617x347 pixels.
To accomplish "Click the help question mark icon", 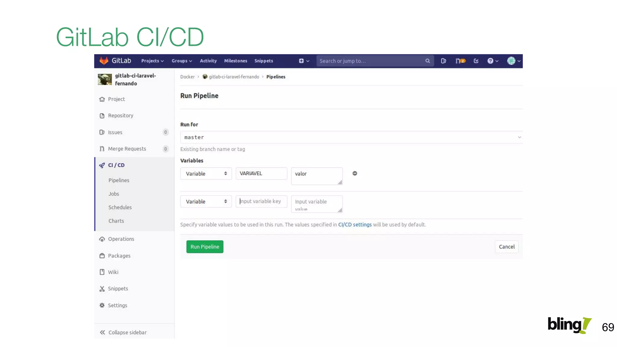I will [490, 61].
